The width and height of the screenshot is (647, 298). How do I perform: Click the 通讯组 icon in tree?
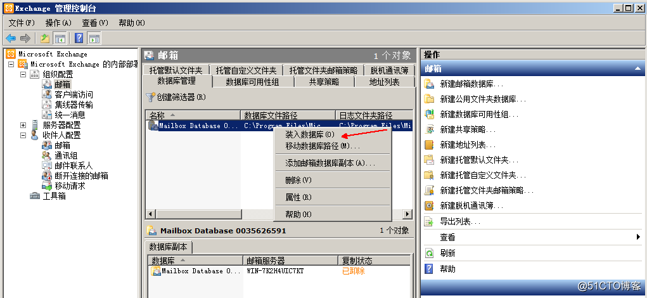click(47, 155)
